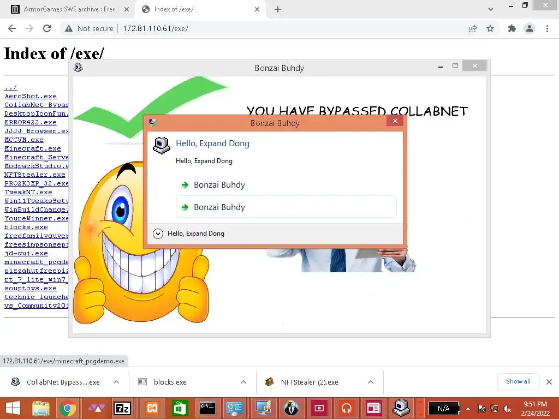Open the Windows Start button
559x419 pixels.
(x=13, y=408)
